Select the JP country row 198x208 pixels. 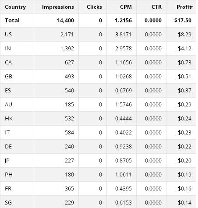[x=98, y=161]
